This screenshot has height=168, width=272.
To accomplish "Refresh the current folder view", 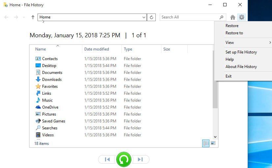I will 151,17.
